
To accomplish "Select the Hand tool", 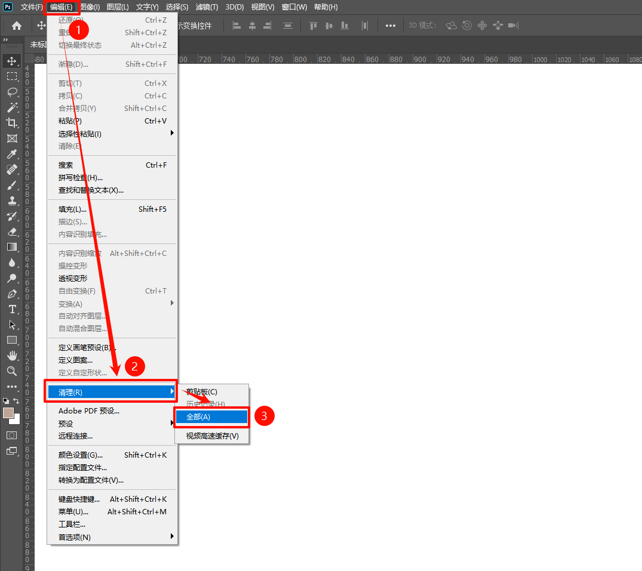I will [12, 356].
